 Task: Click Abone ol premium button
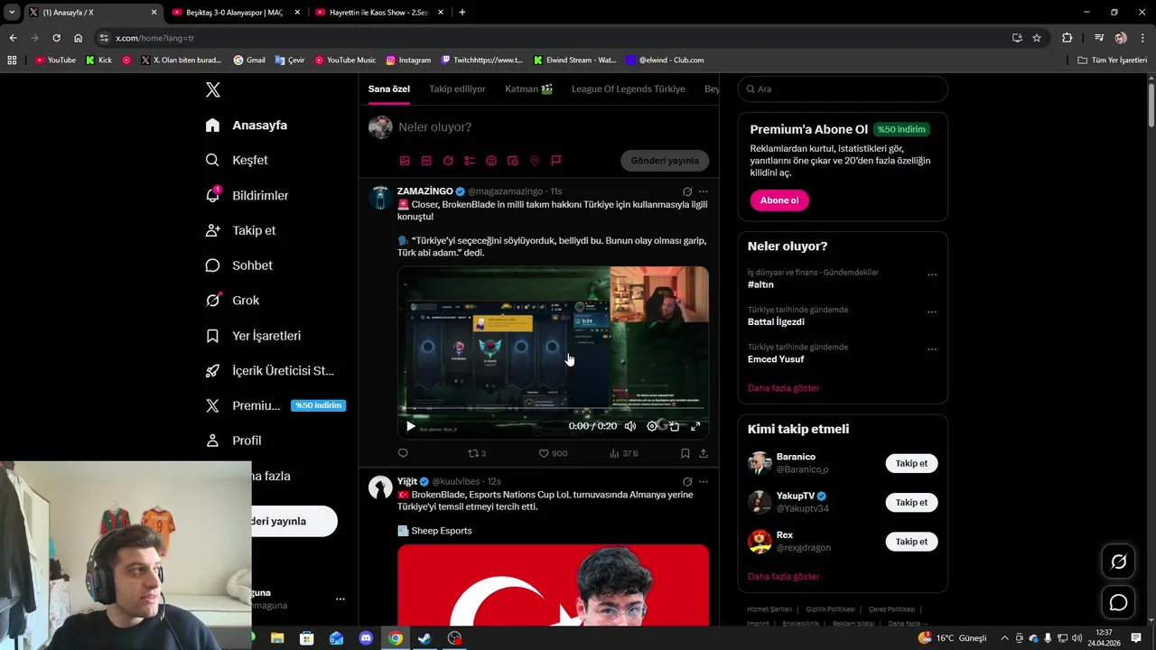pyautogui.click(x=779, y=200)
